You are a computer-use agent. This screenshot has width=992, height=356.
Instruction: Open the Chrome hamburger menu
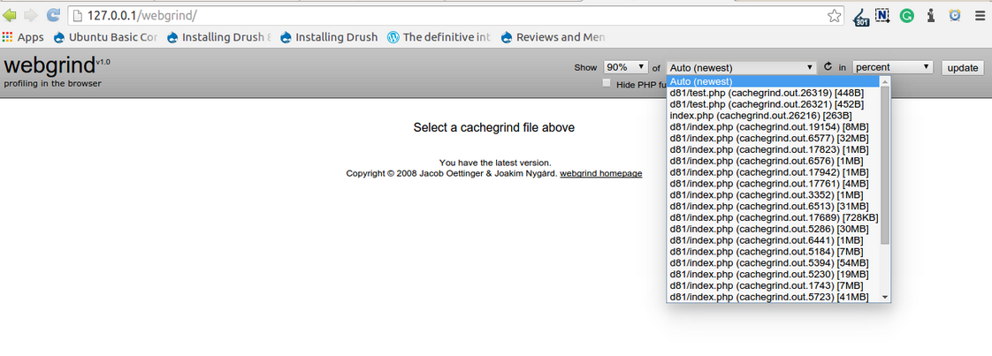979,15
